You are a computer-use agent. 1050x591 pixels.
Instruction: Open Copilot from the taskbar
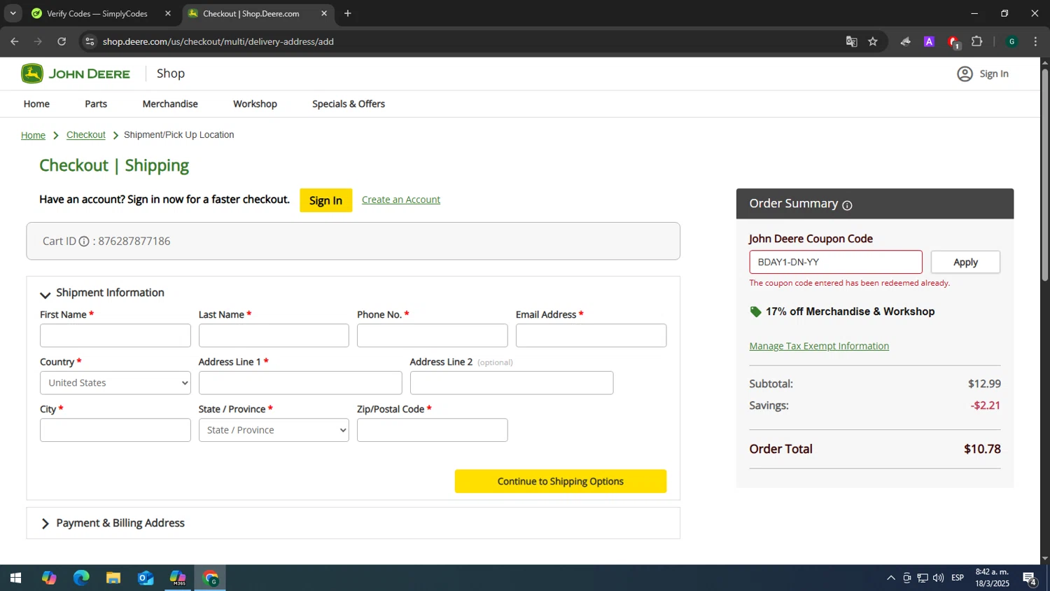click(49, 578)
